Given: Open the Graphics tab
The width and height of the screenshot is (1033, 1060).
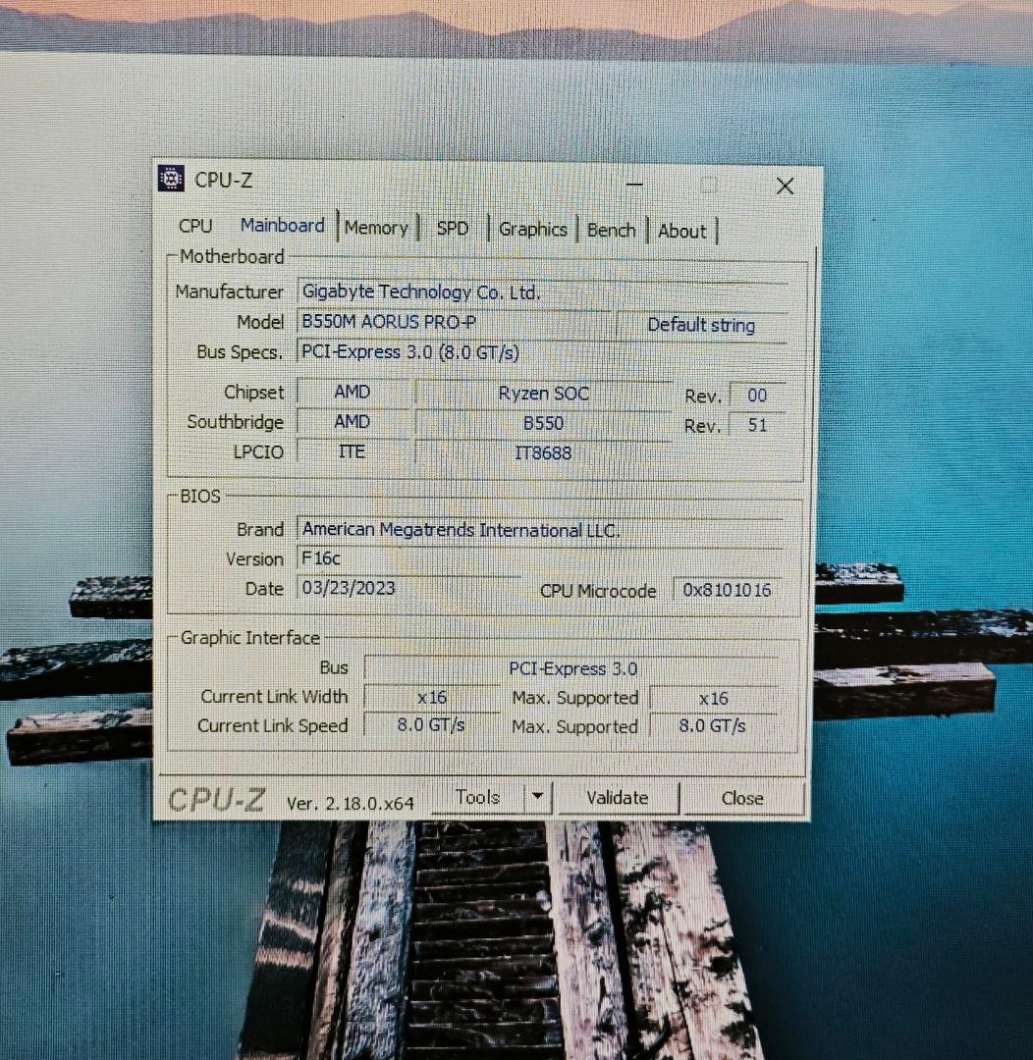Looking at the screenshot, I should click(x=533, y=229).
